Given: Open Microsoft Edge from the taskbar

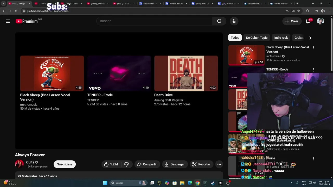Looking at the screenshot, I should (x=190, y=183).
